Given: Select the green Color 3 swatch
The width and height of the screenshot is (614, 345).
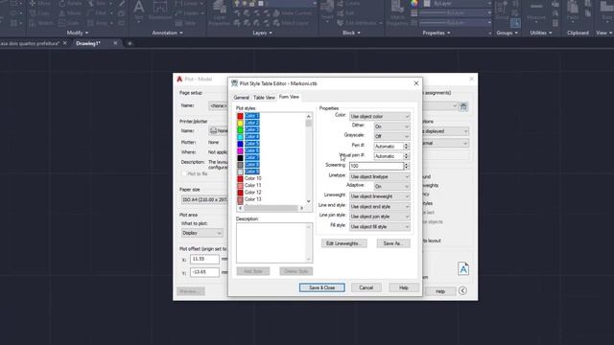Looking at the screenshot, I should point(240,130).
